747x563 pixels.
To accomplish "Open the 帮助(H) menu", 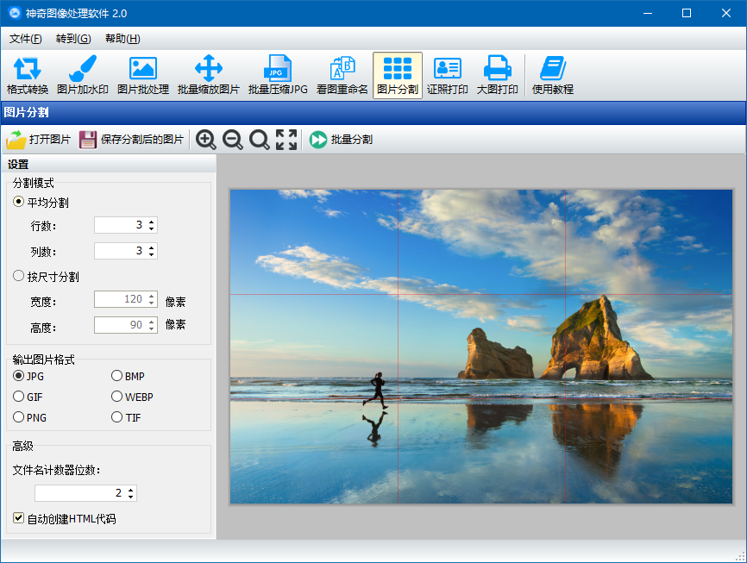I will click(122, 39).
